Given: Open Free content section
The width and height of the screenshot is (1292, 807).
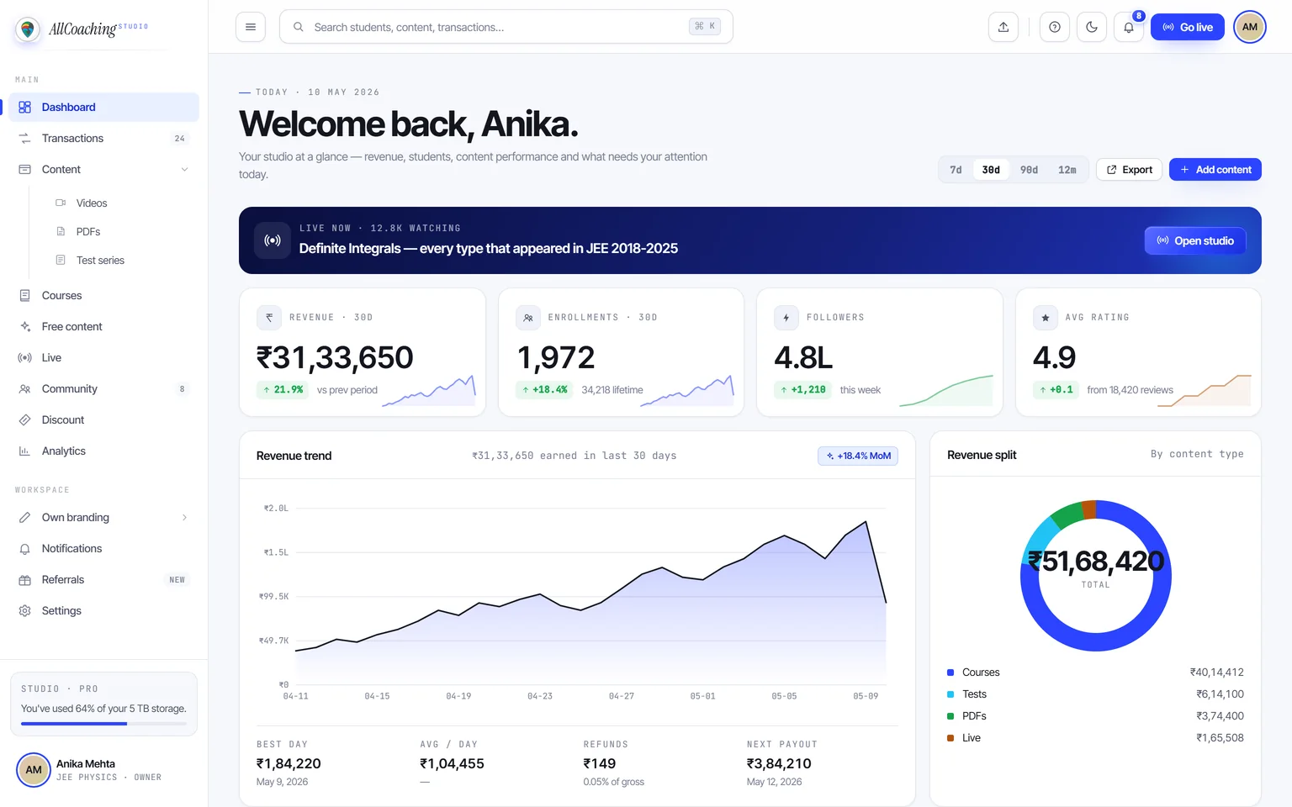Looking at the screenshot, I should (x=104, y=327).
